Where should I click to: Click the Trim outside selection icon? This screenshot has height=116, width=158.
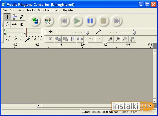pyautogui.click(x=73, y=39)
